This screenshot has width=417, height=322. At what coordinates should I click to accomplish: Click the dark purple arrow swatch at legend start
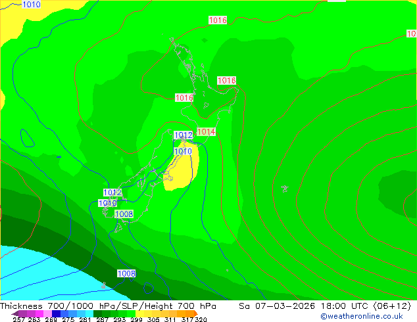coord(15,313)
